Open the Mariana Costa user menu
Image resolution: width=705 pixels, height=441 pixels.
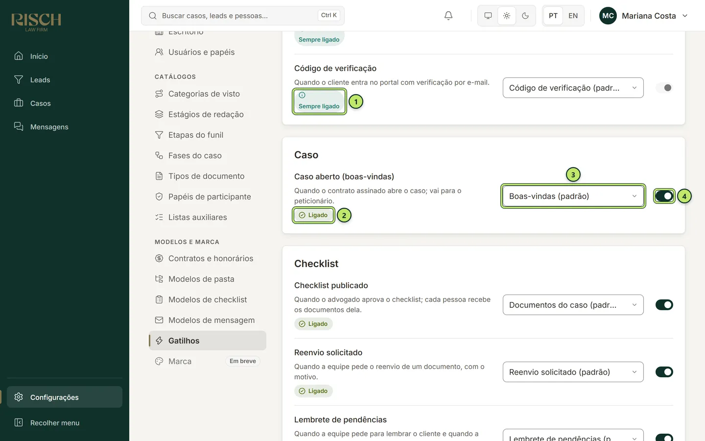644,16
